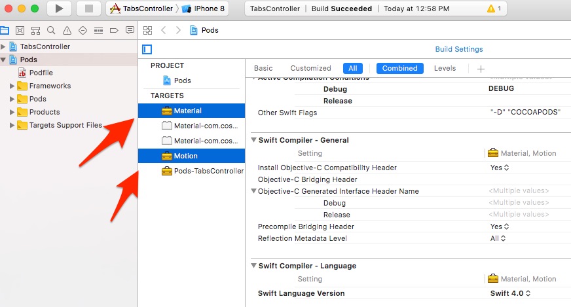Screen dimensions: 571x307
Task: Open the related items grid icon
Action: tap(147, 30)
